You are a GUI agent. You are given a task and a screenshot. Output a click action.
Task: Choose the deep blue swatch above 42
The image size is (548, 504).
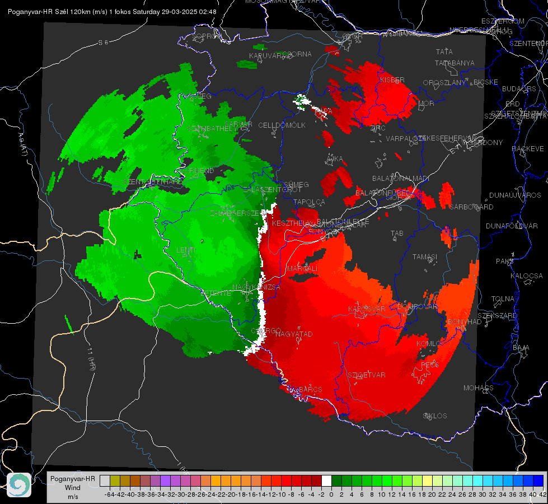[538, 481]
